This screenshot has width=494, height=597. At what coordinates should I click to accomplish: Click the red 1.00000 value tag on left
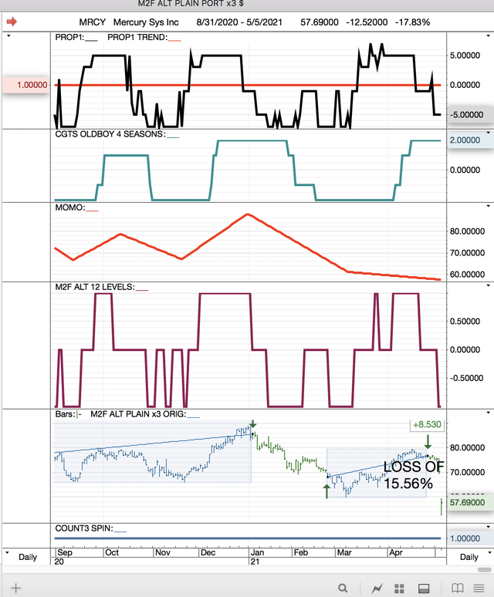(26, 85)
